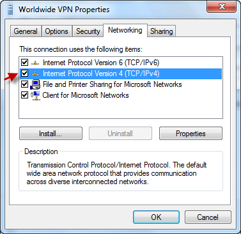Close the Worldwide VPN Properties dialog
The image size is (241, 234).
pos(222,6)
